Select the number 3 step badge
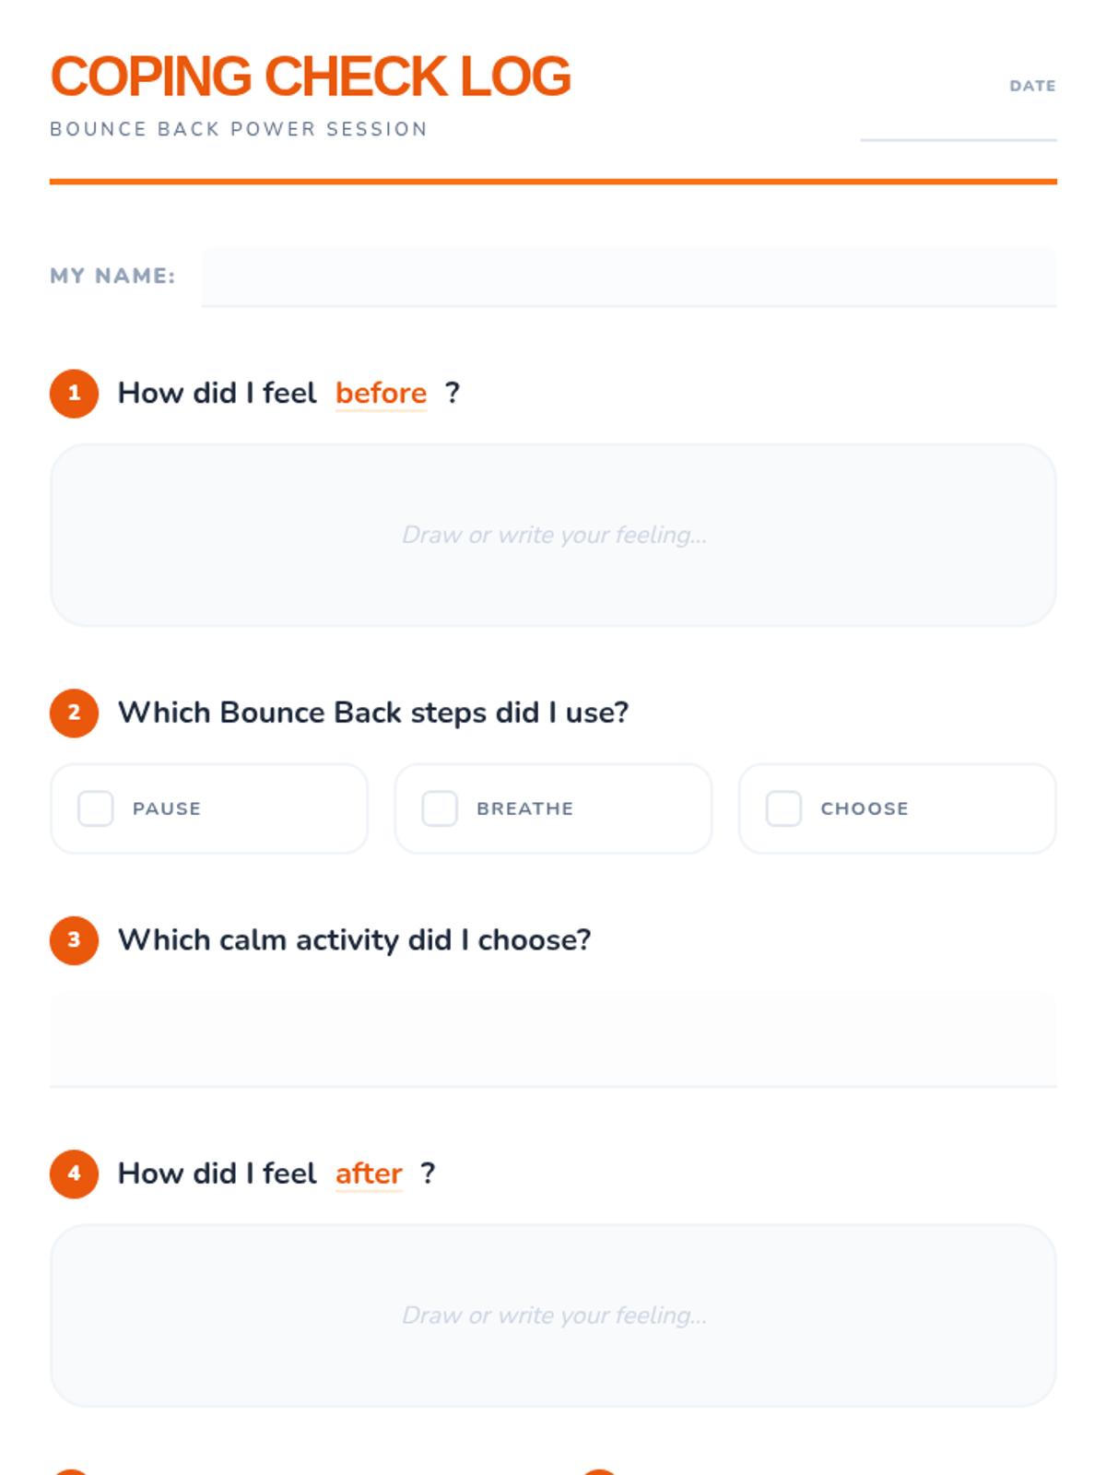1106x1475 pixels. 74,940
